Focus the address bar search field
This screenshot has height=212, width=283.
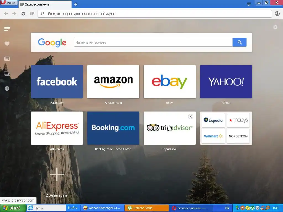(155, 14)
